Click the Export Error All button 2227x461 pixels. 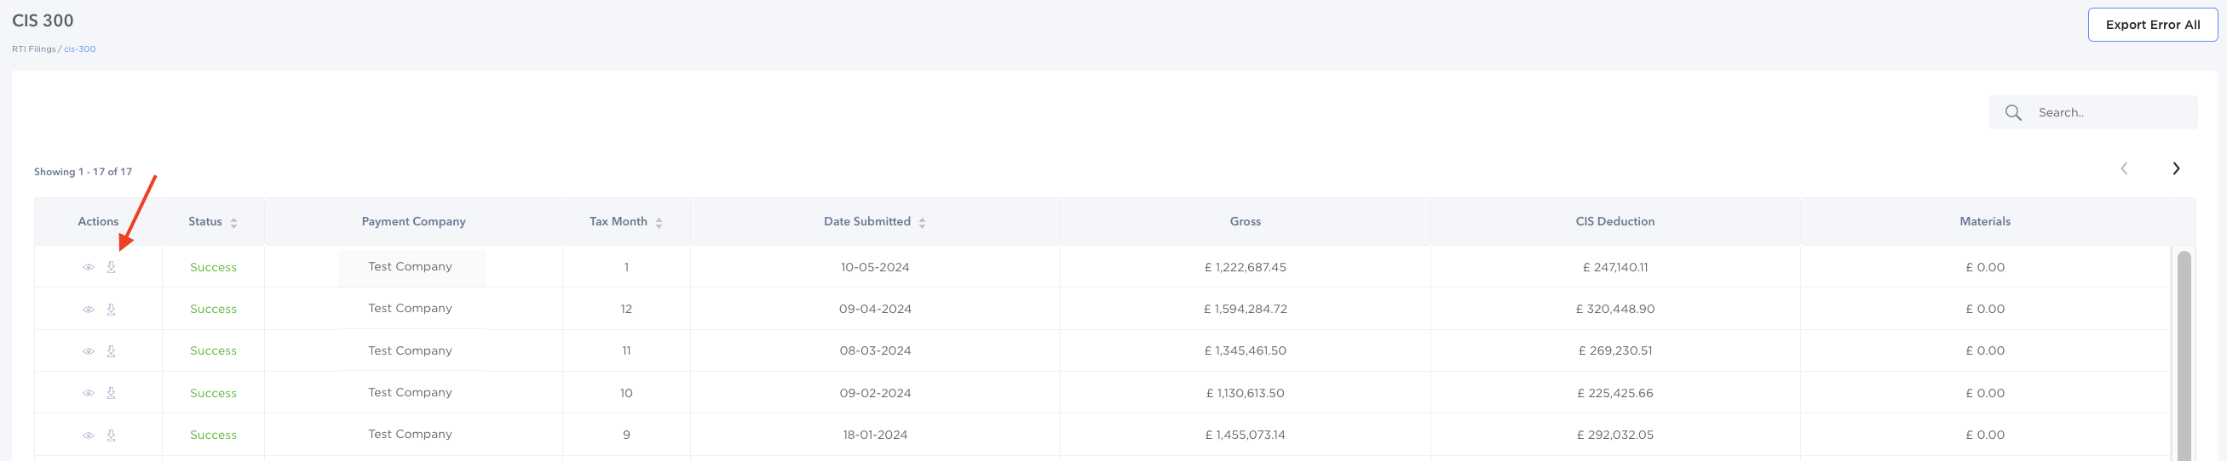click(2153, 25)
